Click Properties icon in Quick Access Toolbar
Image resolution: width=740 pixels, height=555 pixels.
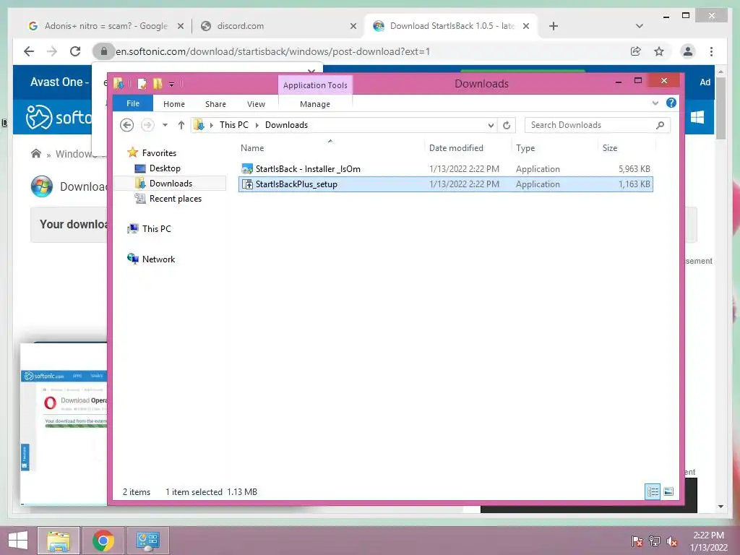click(x=142, y=84)
